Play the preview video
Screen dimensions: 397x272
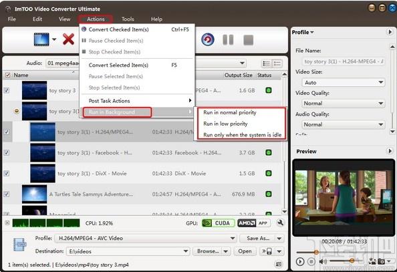point(300,261)
